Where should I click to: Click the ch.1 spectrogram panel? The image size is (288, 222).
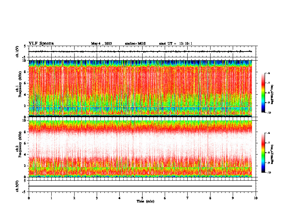140,89
